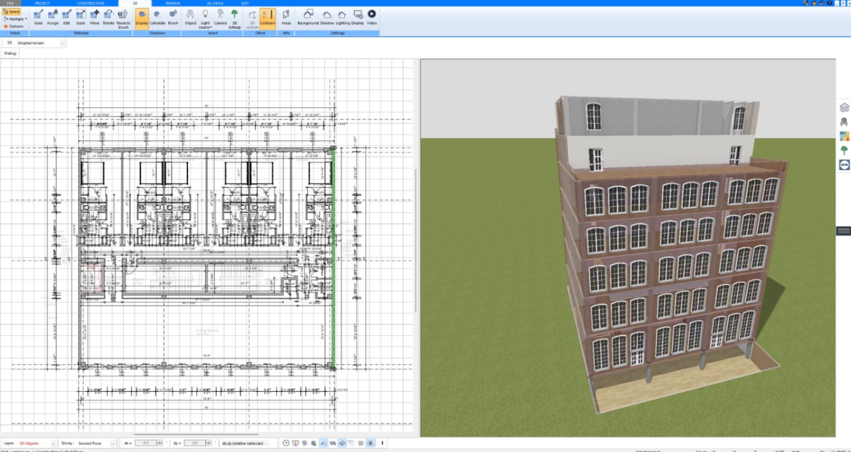The image size is (851, 452).
Task: Select the Rotate material tool
Action: click(108, 17)
